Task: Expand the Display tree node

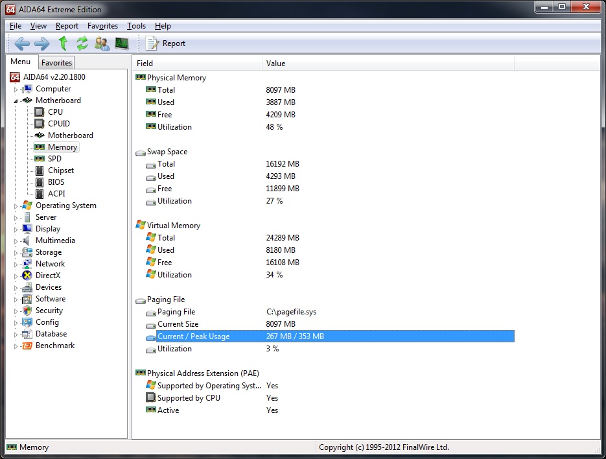Action: [16, 230]
